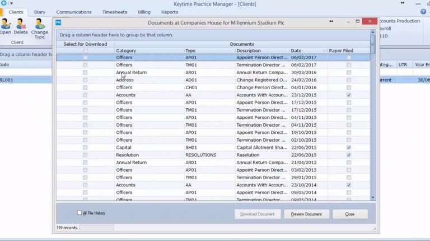Screen dimensions: 430x241
Task: Tick the header select-all download checkbox
Action: [86, 51]
